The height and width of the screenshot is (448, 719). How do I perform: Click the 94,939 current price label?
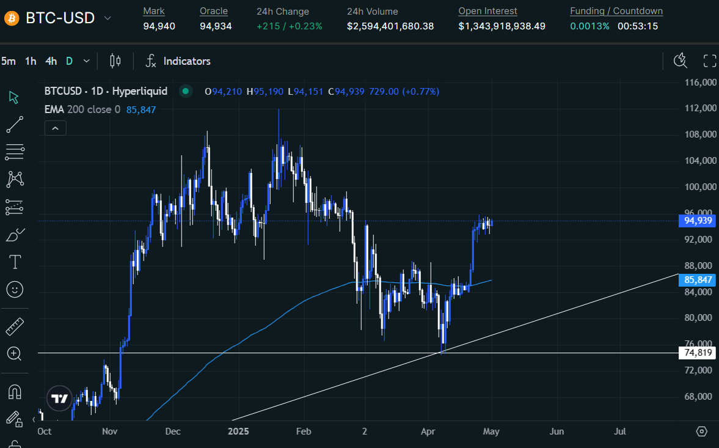pyautogui.click(x=698, y=221)
